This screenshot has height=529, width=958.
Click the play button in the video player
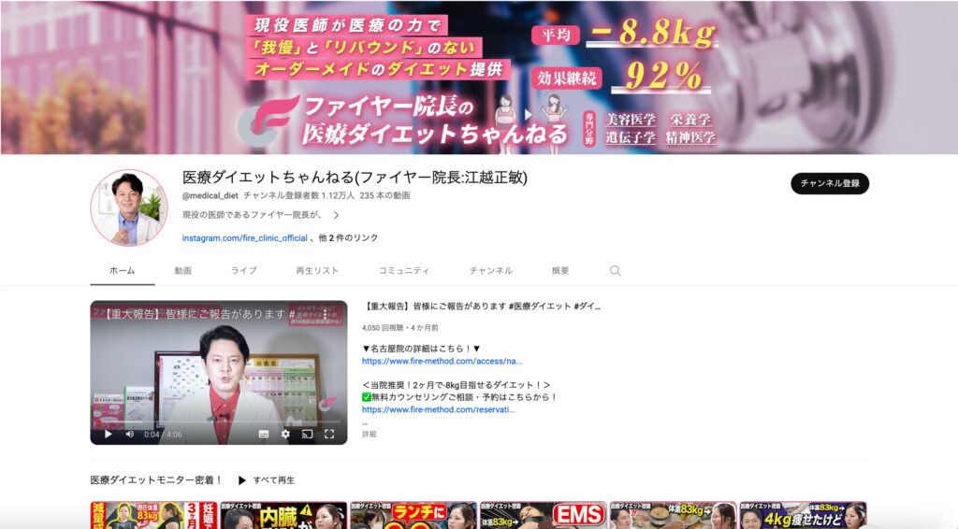click(x=108, y=434)
